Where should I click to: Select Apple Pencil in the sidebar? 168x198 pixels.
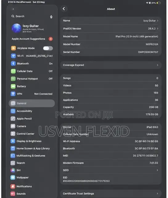coord(32,119)
